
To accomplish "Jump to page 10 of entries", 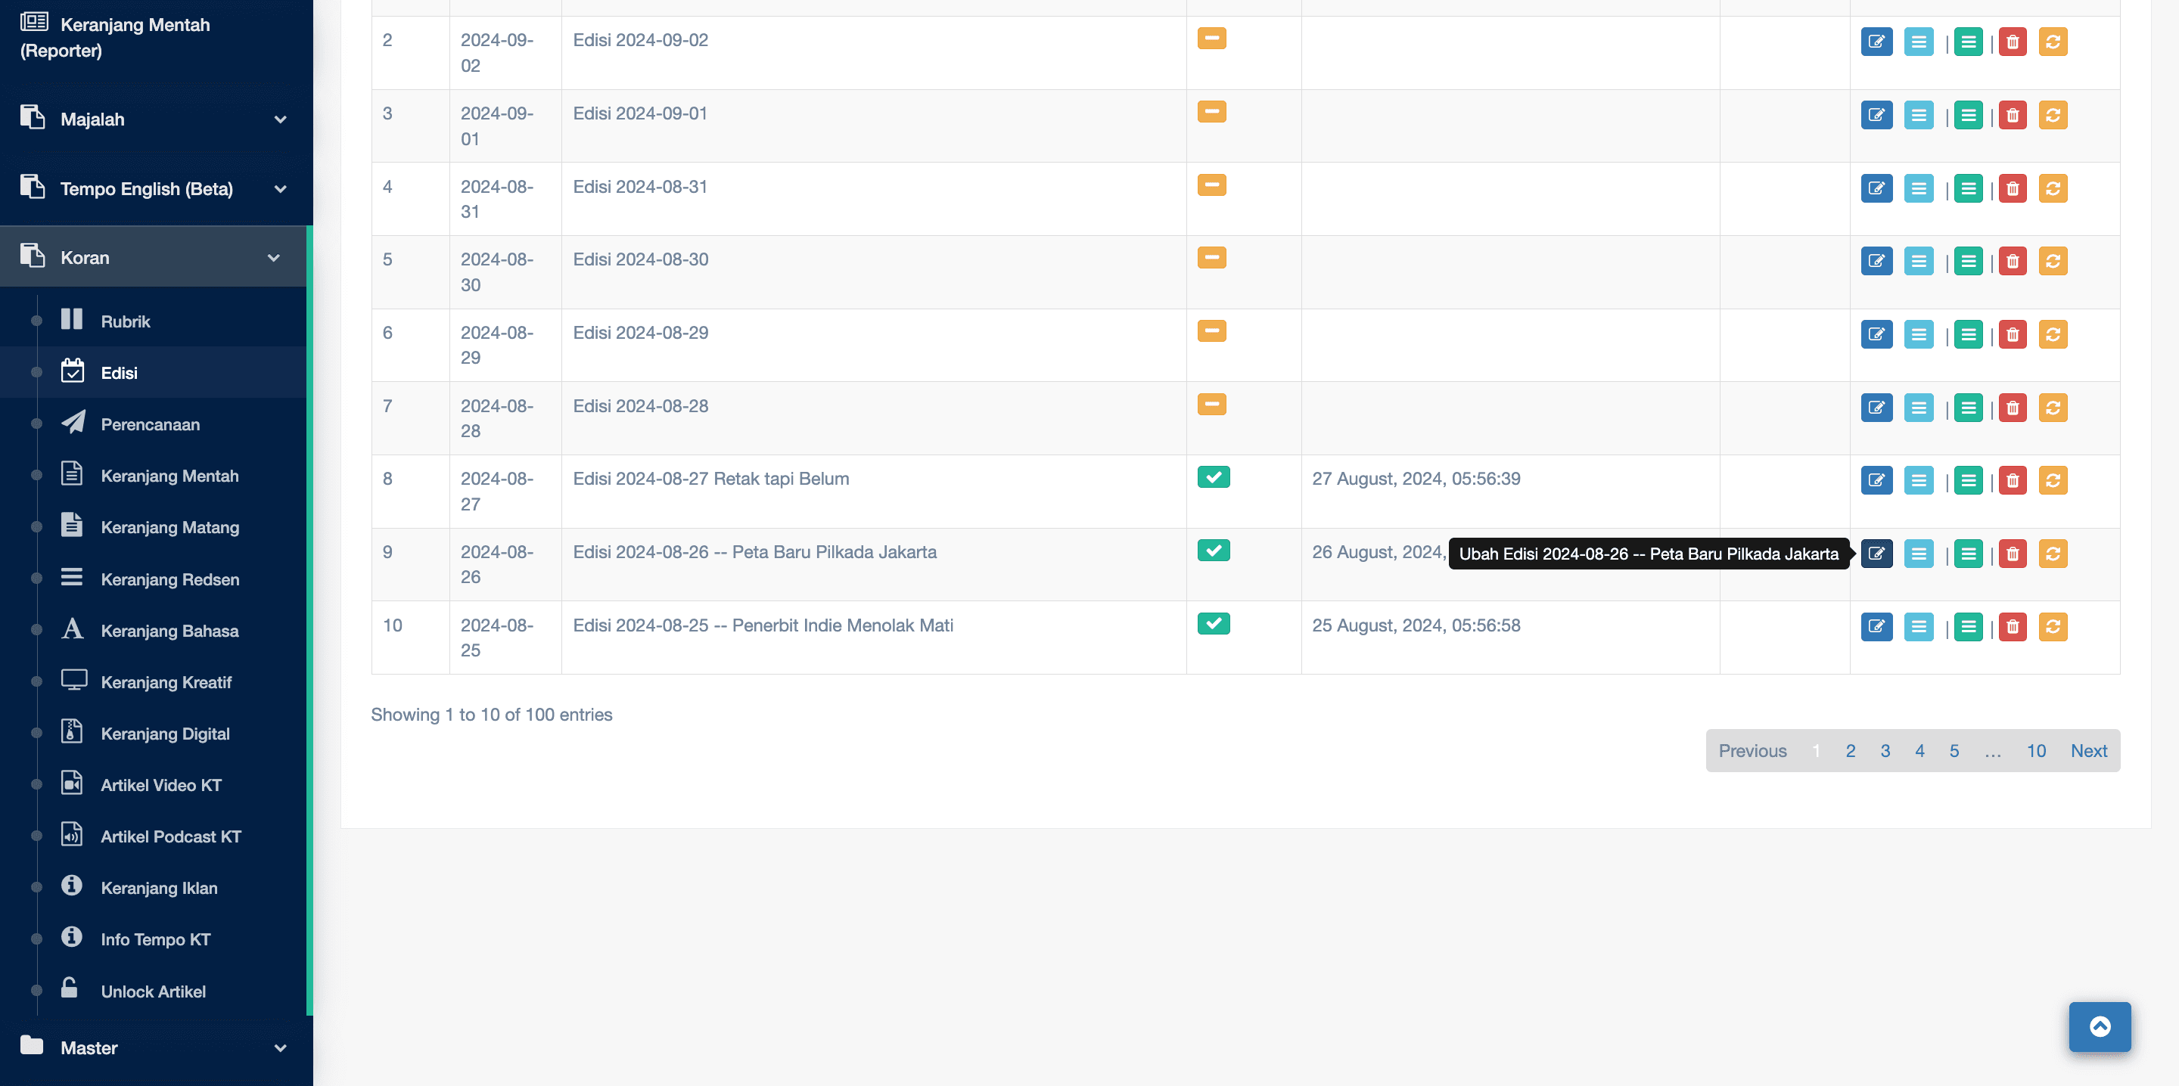I will click(x=2035, y=751).
